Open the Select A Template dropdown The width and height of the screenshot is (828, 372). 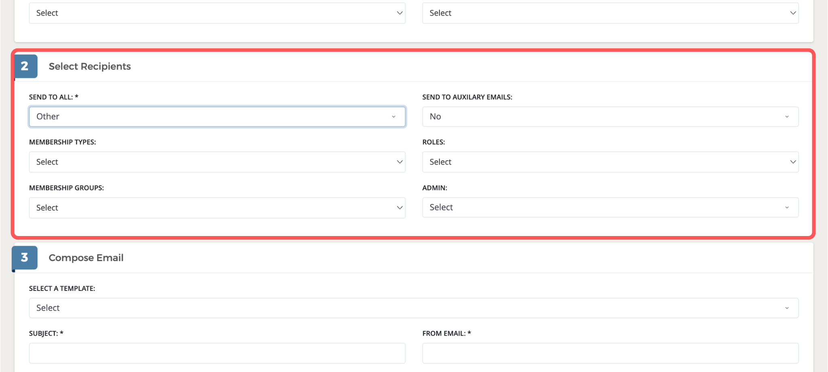click(x=413, y=308)
